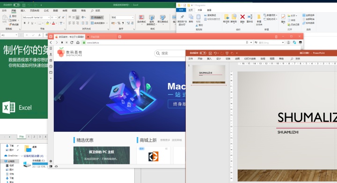Click the A1 Name Box in Excel
Viewport: 337px width, 183px height.
click(9, 35)
